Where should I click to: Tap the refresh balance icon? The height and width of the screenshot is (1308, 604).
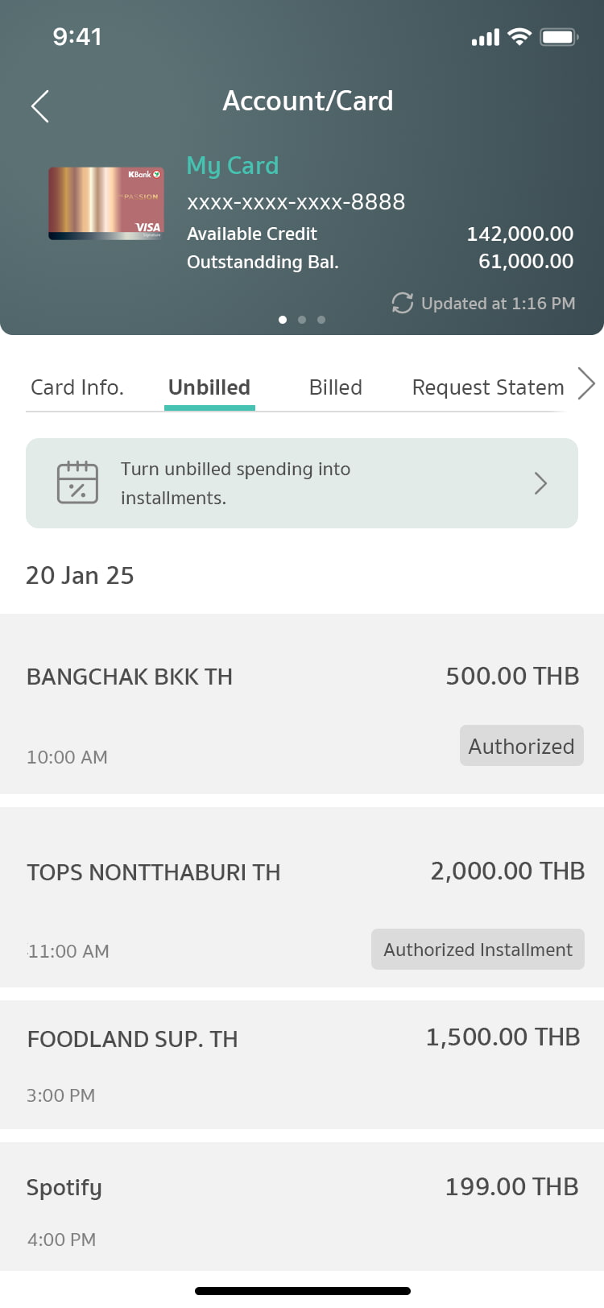[402, 303]
